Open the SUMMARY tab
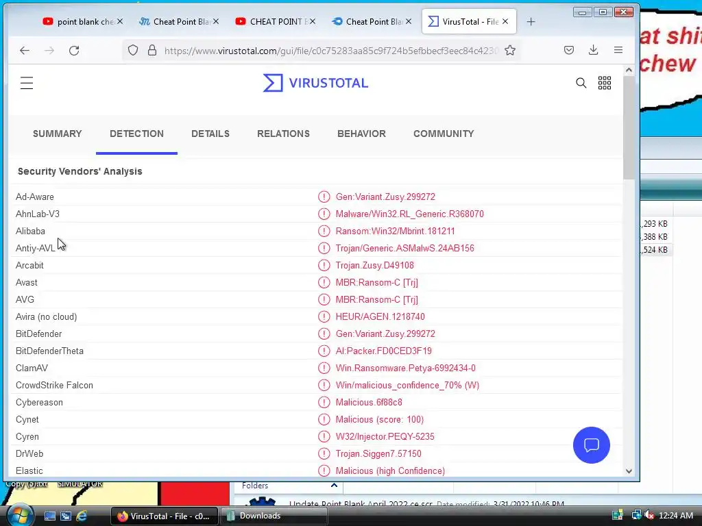The width and height of the screenshot is (702, 526). 58,134
